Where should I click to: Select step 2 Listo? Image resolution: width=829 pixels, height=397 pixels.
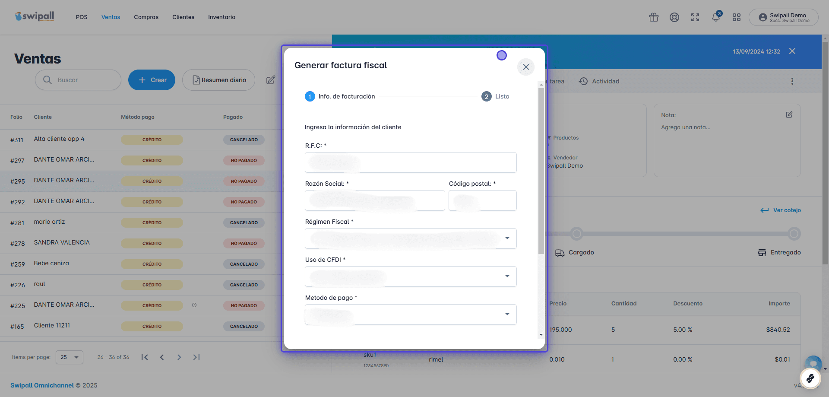point(495,96)
